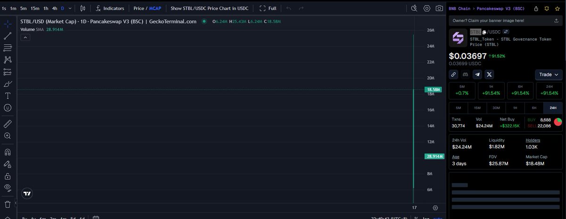
Task: Open time axis settings gear icon
Action: coord(435,208)
